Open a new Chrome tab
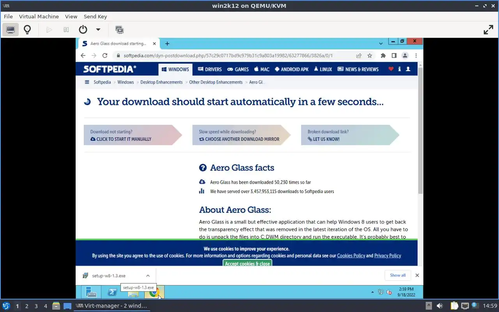The width and height of the screenshot is (499, 312). pyautogui.click(x=167, y=44)
